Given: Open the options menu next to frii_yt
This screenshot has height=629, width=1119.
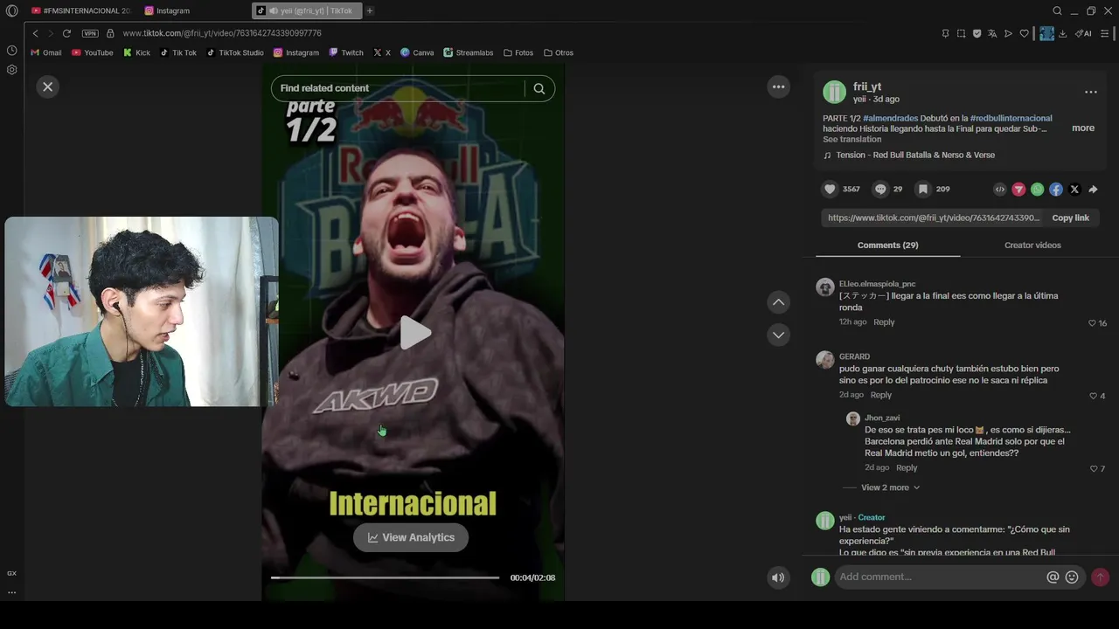Looking at the screenshot, I should (x=1090, y=92).
